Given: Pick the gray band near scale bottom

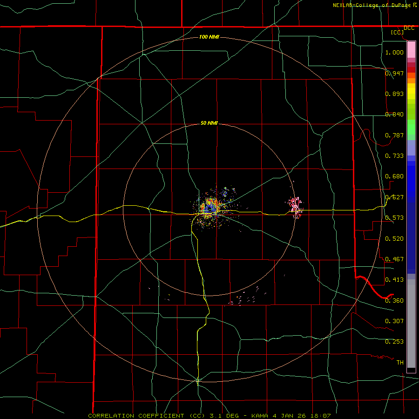Looking at the screenshot, I should click(x=411, y=324).
